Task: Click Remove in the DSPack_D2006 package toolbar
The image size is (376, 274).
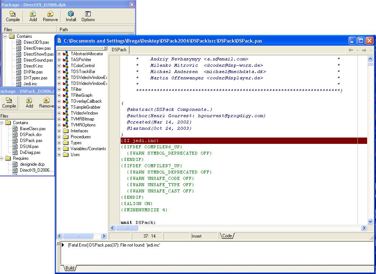Action: click(46, 103)
